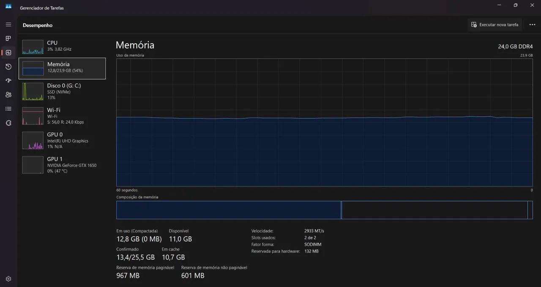Click the Confirmado 13,4/25,5 GB value
The image size is (541, 287).
(x=136, y=257)
